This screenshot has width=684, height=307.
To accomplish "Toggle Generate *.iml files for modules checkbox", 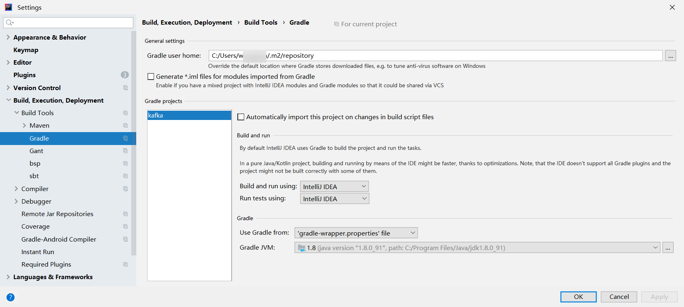I will click(151, 76).
